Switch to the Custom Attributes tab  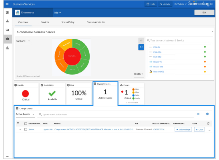(96, 22)
